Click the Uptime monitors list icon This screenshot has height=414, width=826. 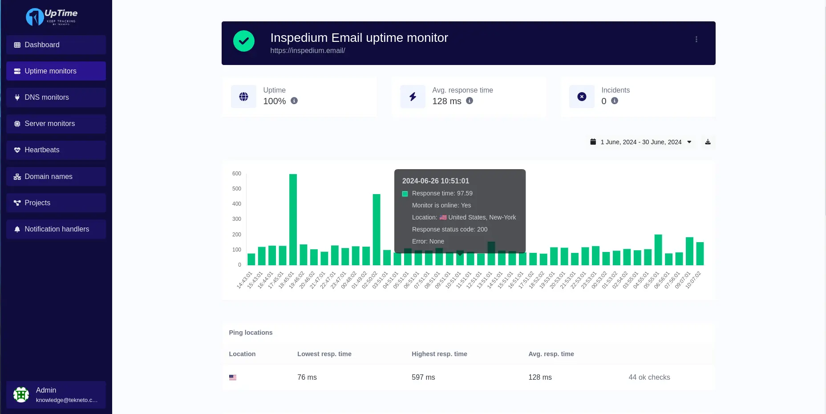click(x=17, y=71)
